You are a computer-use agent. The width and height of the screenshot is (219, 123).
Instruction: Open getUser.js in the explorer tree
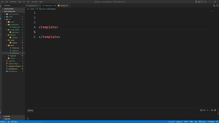click(x=13, y=32)
